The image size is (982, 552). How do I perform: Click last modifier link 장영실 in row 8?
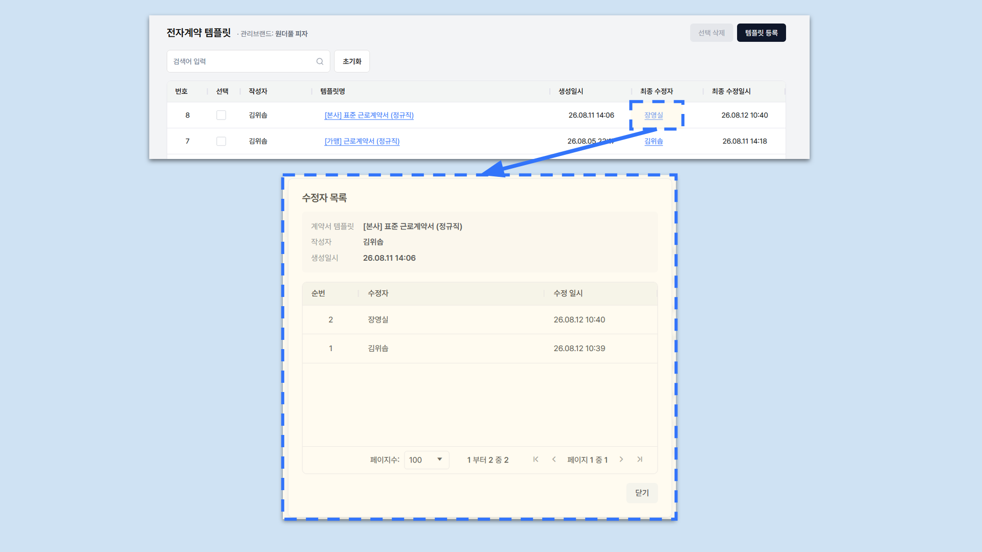tap(654, 115)
